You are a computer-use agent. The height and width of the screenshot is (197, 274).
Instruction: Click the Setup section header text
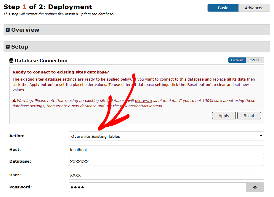(20, 47)
